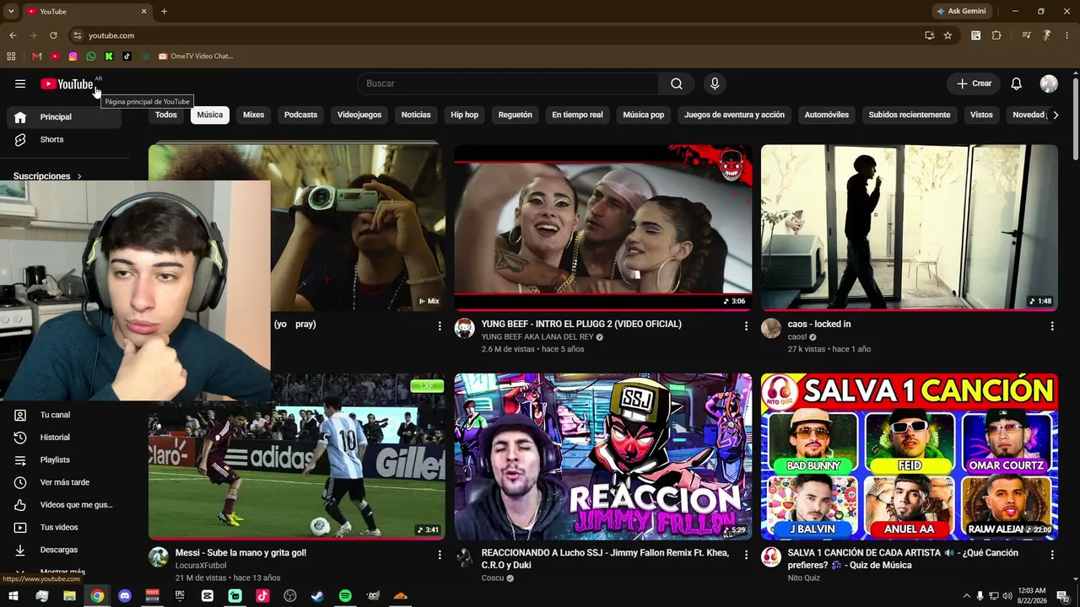This screenshot has height=607, width=1080.
Task: Click the YouTube logo
Action: (67, 83)
